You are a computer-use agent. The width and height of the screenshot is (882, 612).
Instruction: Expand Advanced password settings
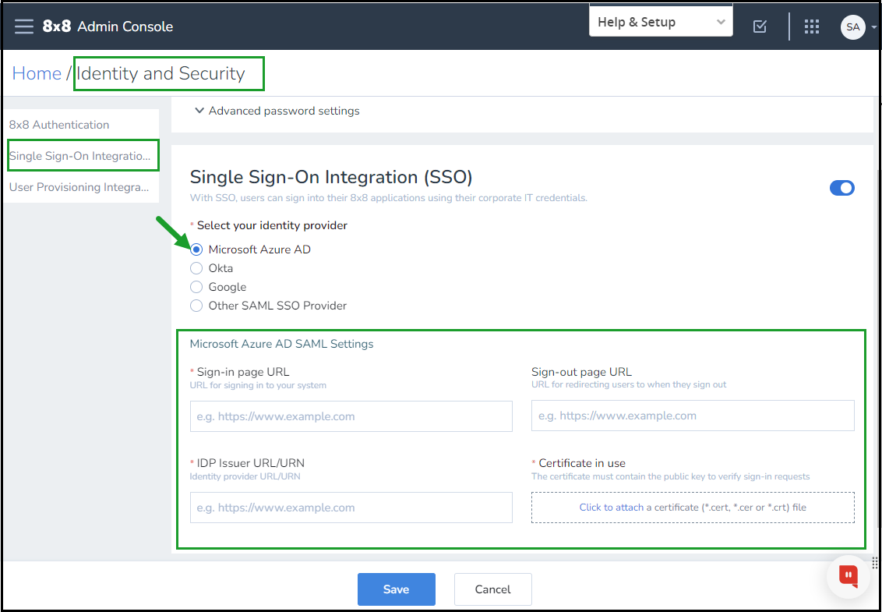[x=277, y=111]
